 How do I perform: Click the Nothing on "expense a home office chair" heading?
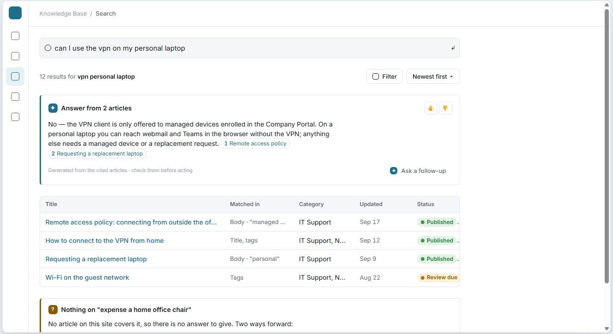coord(126,310)
